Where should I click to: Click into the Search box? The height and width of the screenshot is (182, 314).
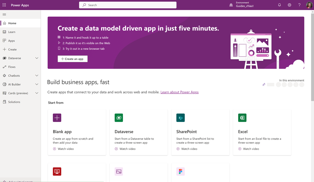click(128, 5)
